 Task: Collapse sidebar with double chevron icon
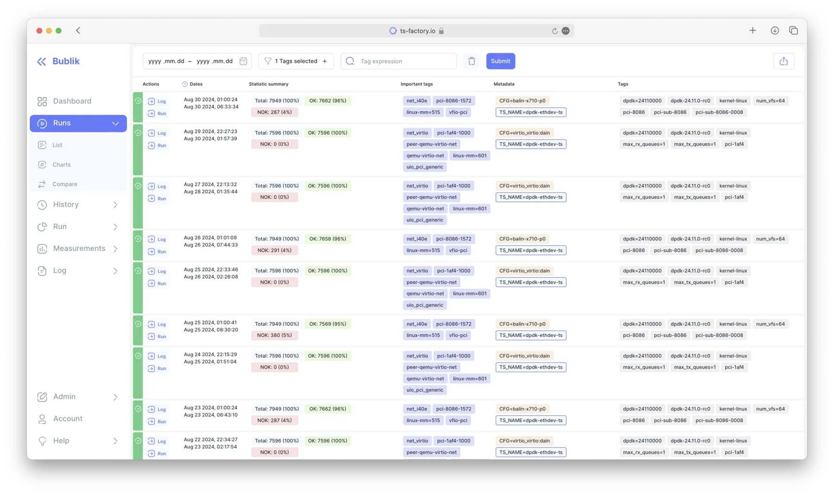click(41, 61)
